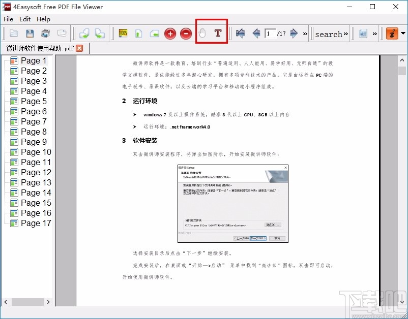Expand the search options chevron
This screenshot has width=408, height=319.
click(345, 33)
